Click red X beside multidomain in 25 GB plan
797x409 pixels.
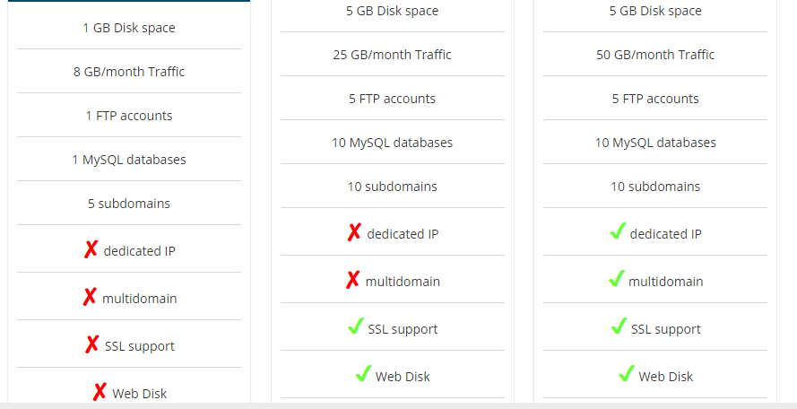(x=352, y=280)
